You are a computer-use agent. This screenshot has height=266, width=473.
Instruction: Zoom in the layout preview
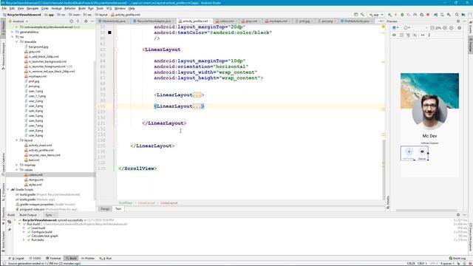pyautogui.click(x=445, y=28)
